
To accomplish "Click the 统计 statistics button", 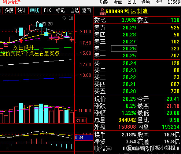I will click(22, 10).
